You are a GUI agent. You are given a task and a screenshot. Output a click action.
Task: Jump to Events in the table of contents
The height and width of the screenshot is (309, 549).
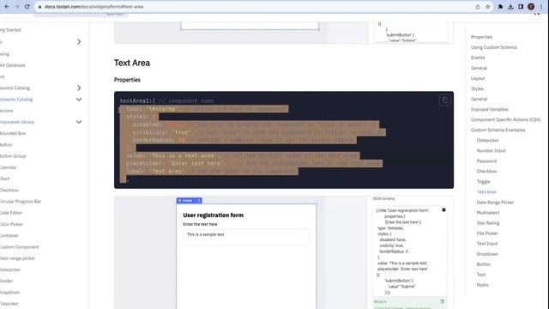[478, 58]
